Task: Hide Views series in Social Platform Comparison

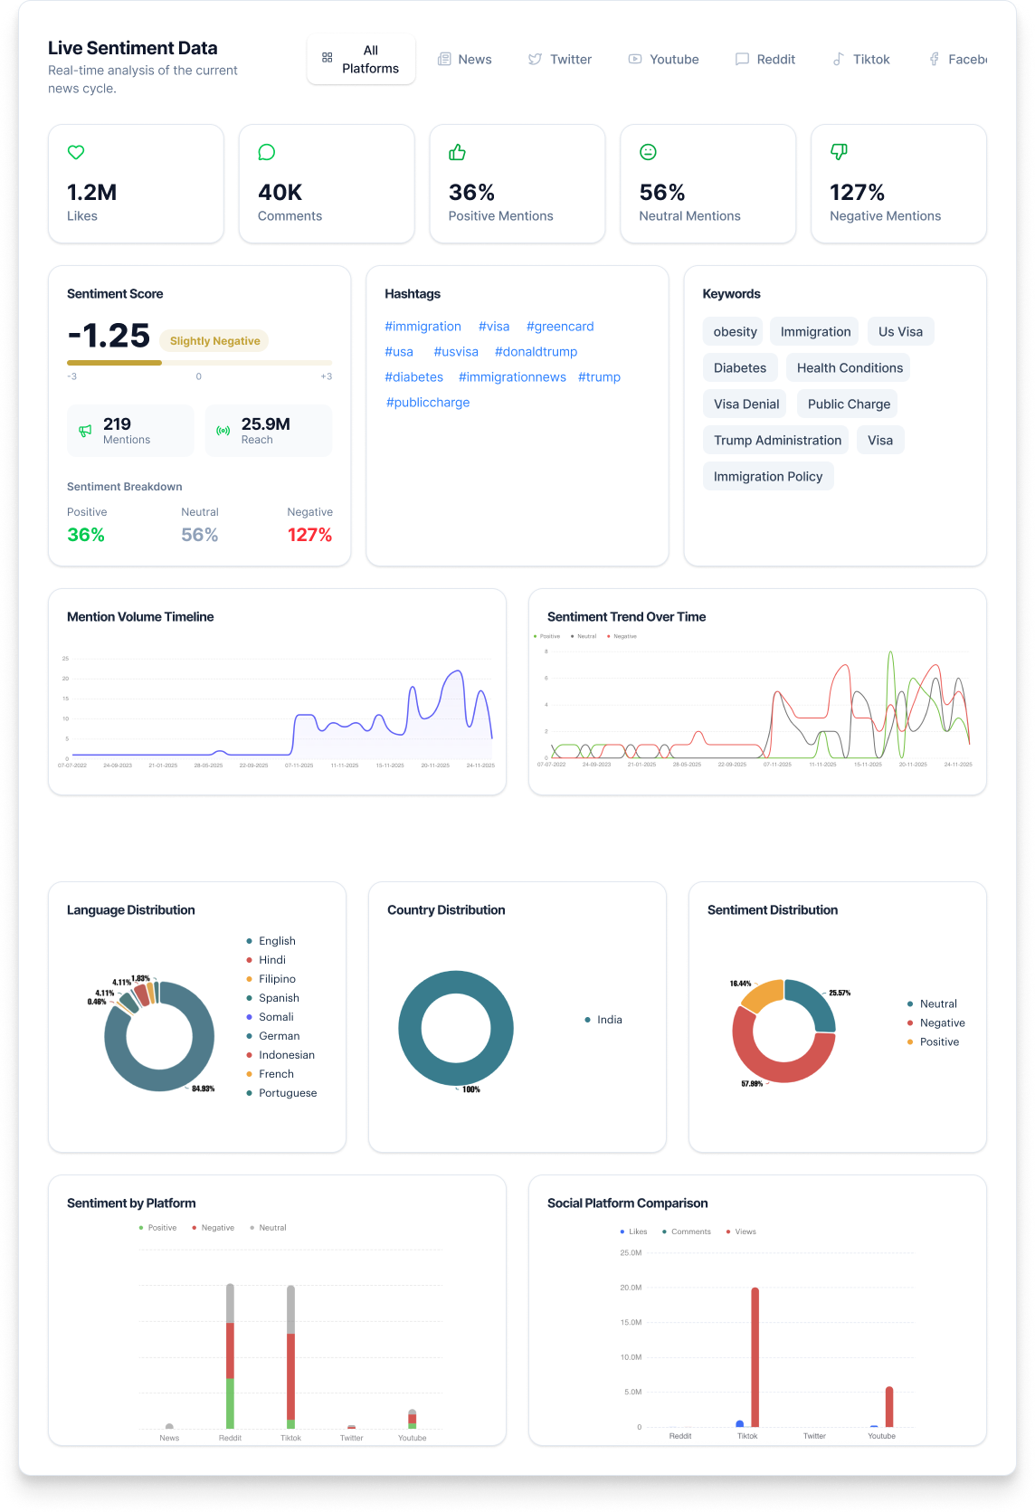Action: (742, 1231)
